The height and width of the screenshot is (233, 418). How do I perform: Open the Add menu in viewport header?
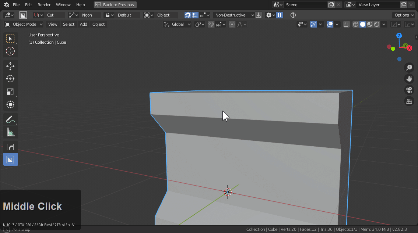click(84, 24)
